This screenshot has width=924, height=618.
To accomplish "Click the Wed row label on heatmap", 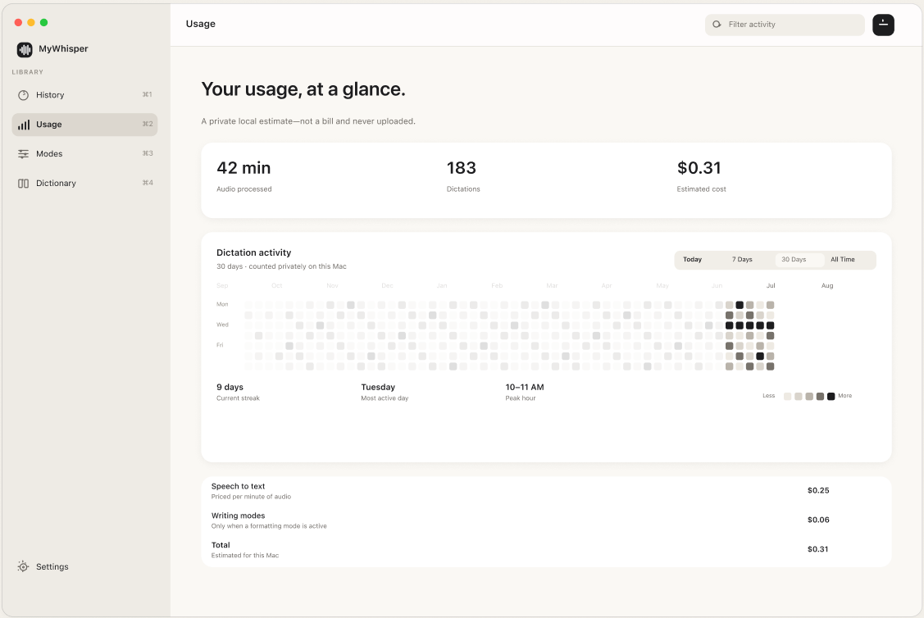I will coord(222,325).
